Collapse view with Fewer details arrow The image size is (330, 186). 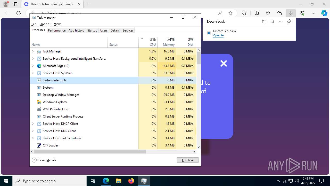coord(34,160)
